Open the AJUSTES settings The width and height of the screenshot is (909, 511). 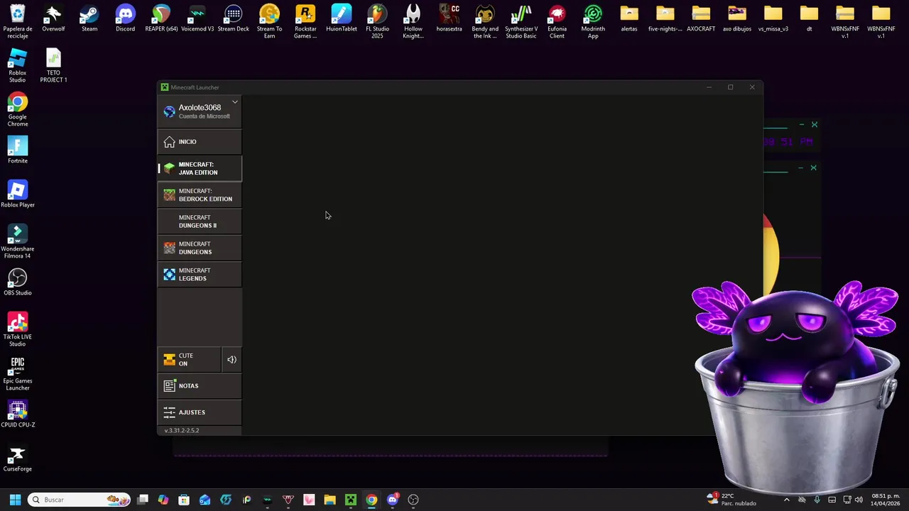tap(200, 412)
